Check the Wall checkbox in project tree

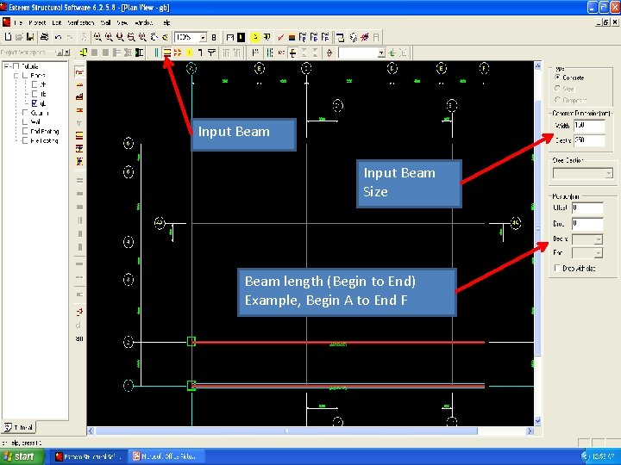[x=25, y=121]
